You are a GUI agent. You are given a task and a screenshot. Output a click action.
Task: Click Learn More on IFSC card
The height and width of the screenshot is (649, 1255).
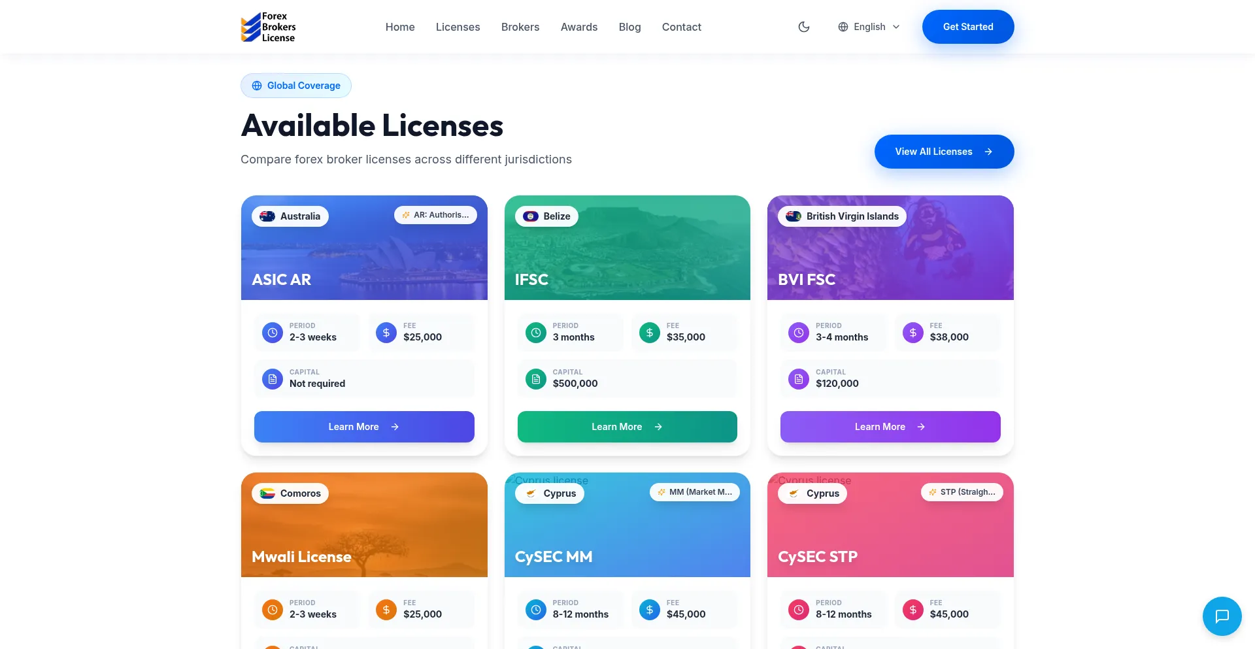627,427
